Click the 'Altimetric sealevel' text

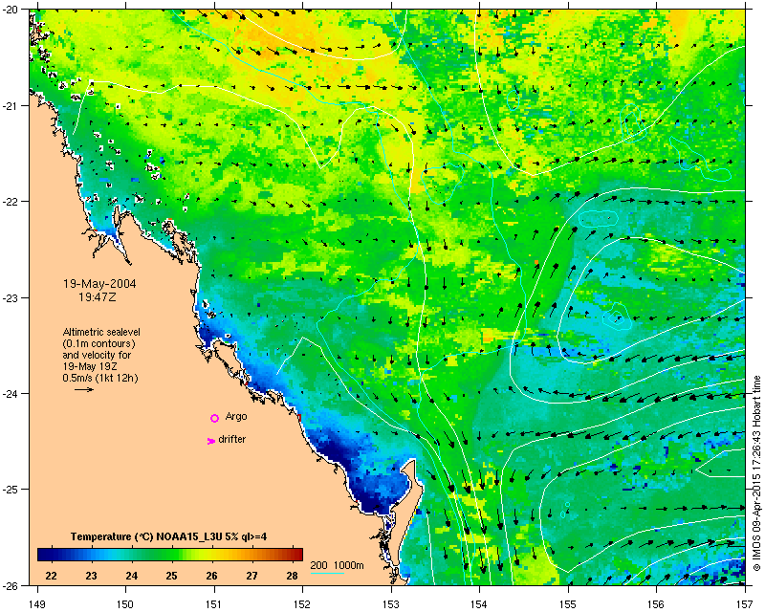pyautogui.click(x=101, y=332)
